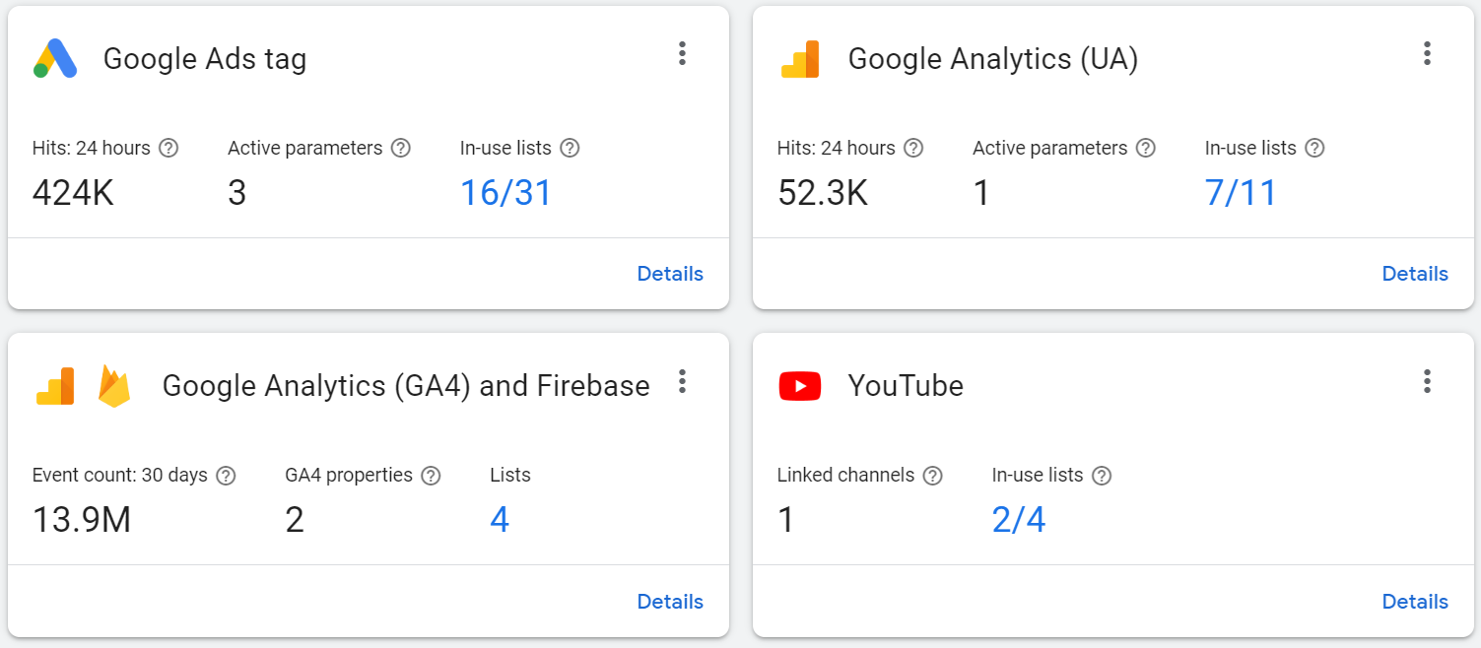
Task: Open the YouTube 2/4 in-use lists link
Action: (1019, 520)
